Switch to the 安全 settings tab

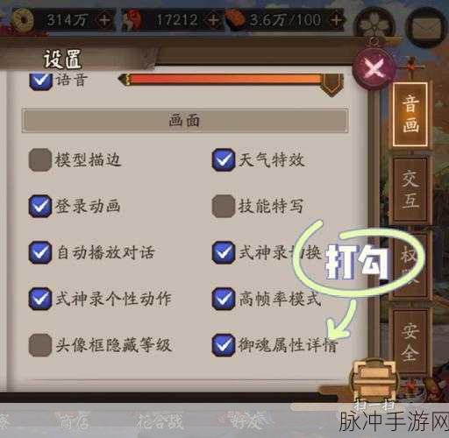[410, 342]
